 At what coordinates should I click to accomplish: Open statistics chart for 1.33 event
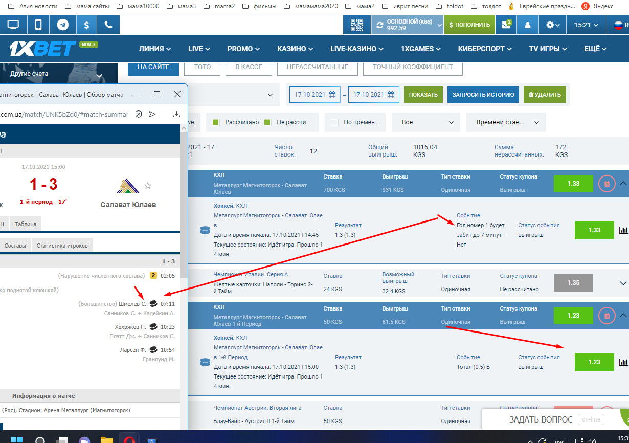(x=623, y=230)
